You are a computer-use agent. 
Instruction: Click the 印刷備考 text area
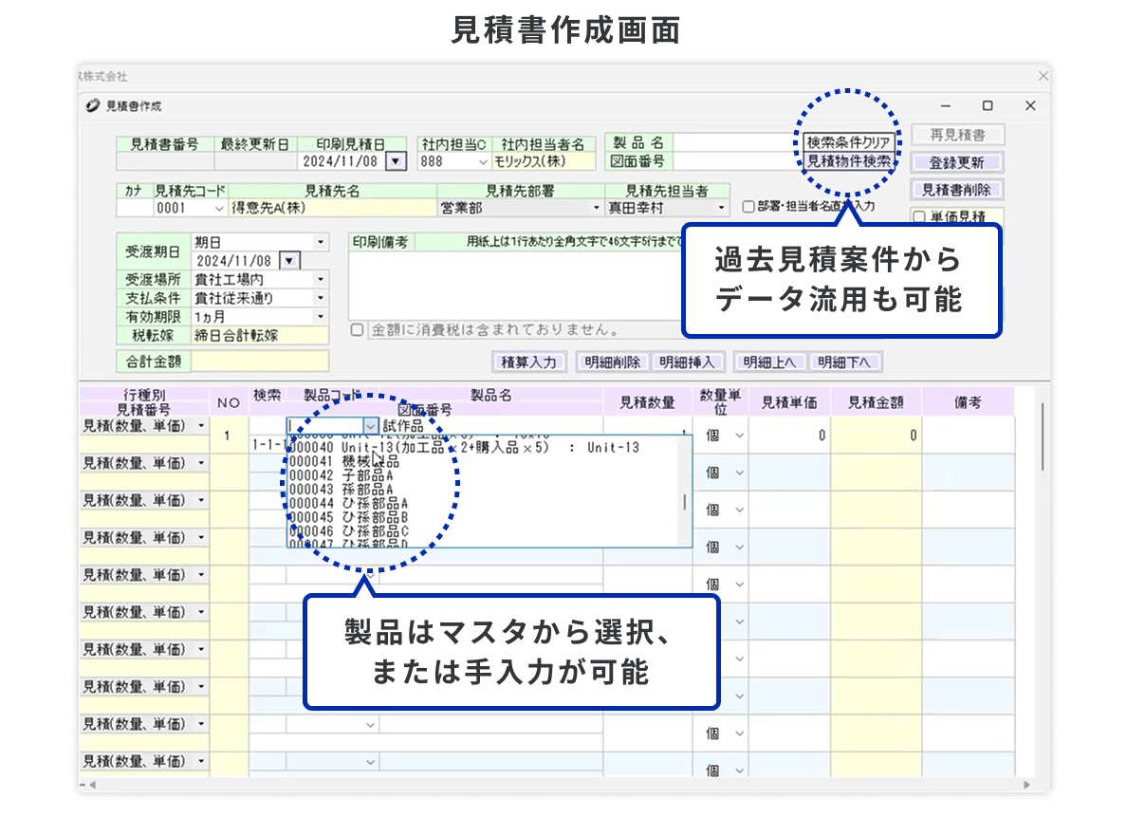point(514,287)
